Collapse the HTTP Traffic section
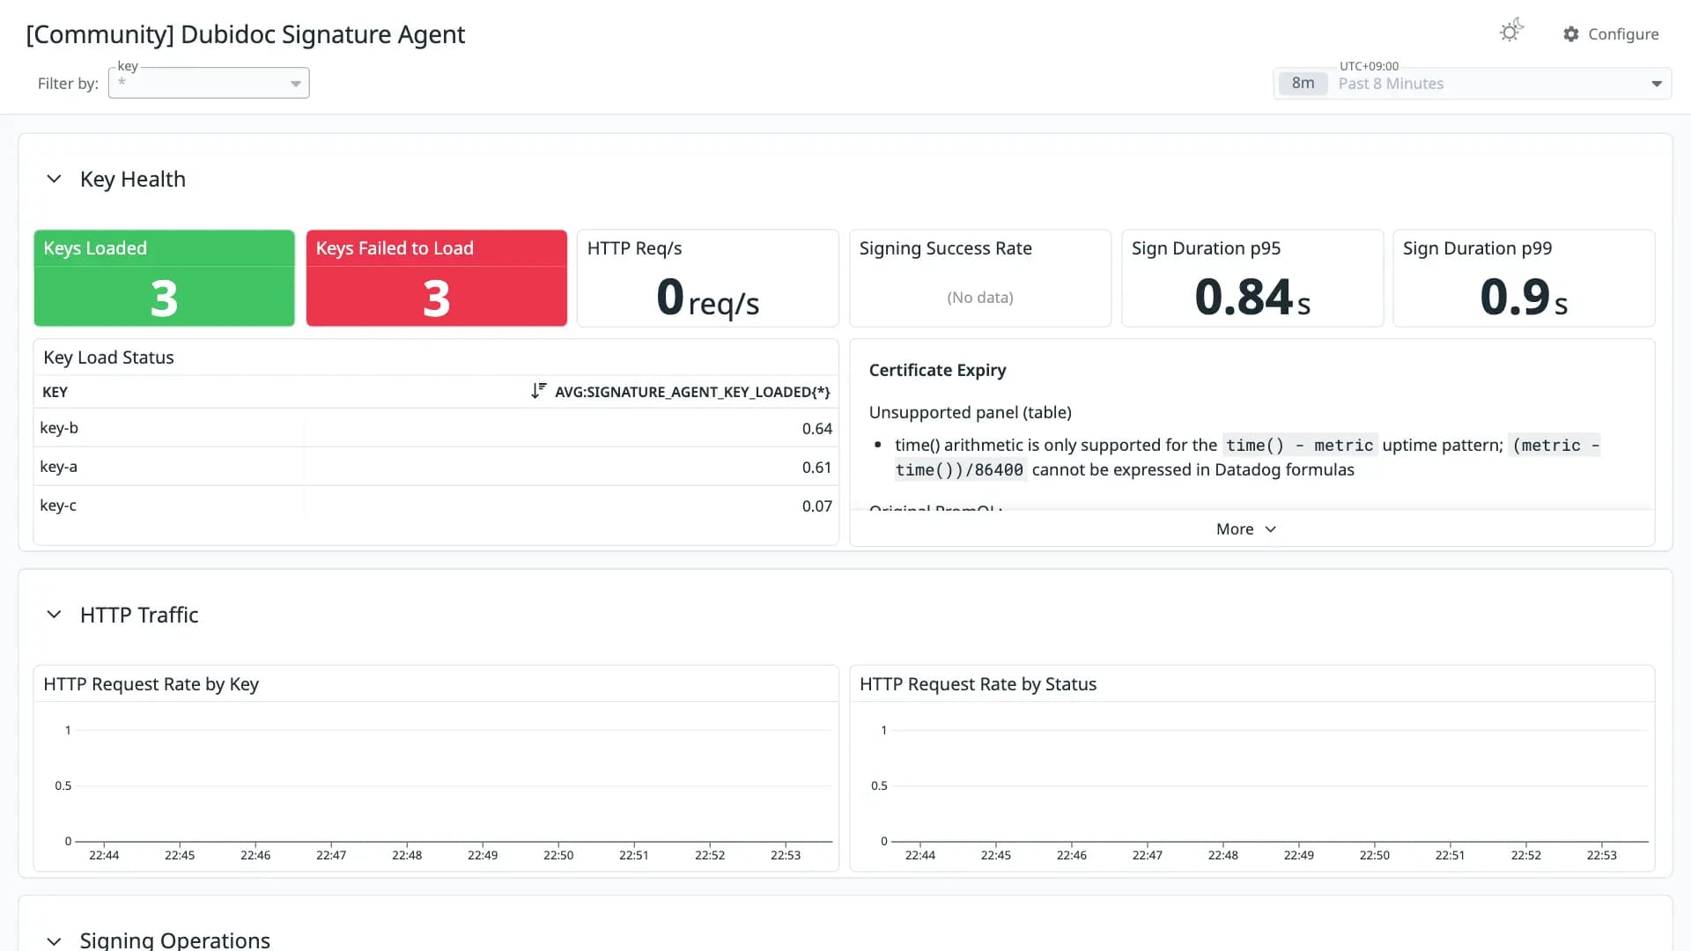 tap(54, 615)
